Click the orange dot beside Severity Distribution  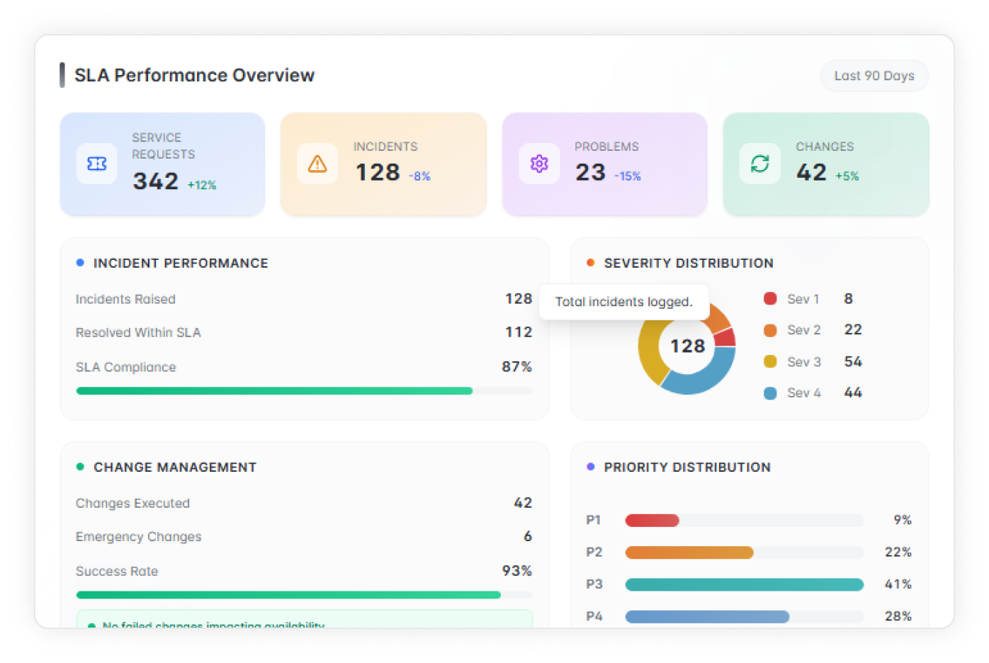pyautogui.click(x=591, y=263)
